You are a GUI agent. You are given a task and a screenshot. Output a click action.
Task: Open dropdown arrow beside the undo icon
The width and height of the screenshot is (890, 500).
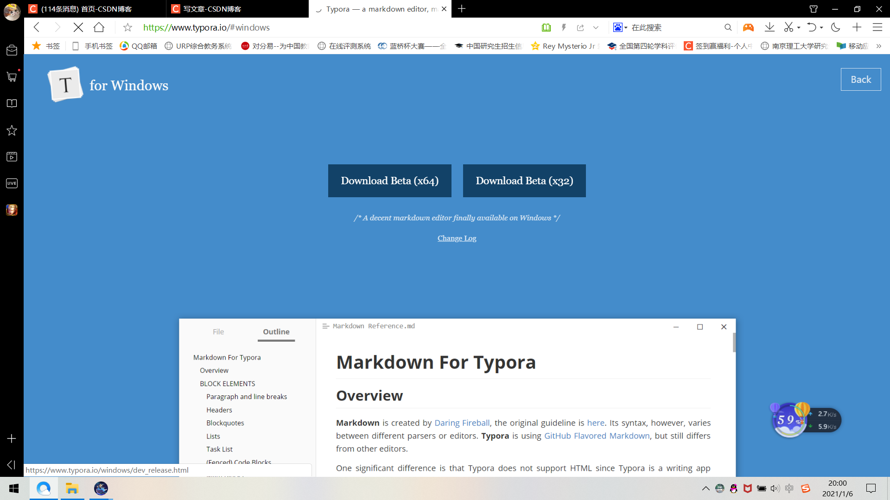click(x=821, y=28)
